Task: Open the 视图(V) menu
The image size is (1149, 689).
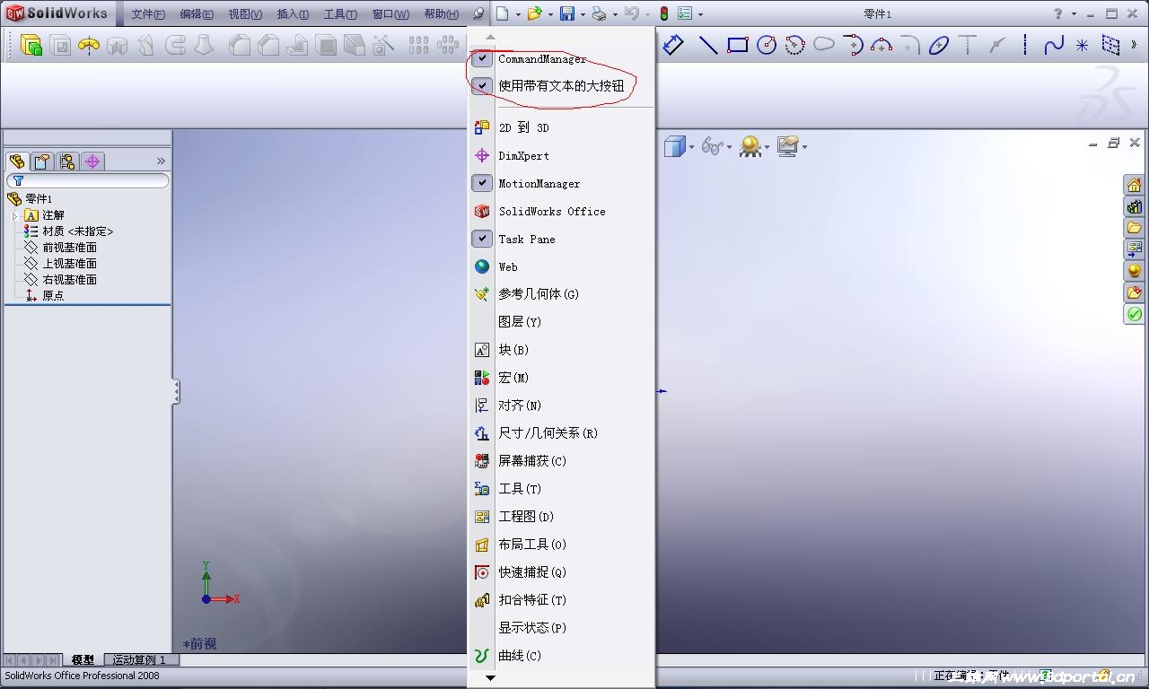Action: (x=245, y=14)
